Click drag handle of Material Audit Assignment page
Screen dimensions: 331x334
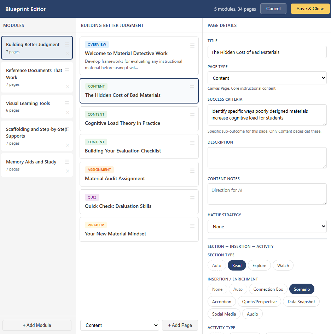coord(192,171)
